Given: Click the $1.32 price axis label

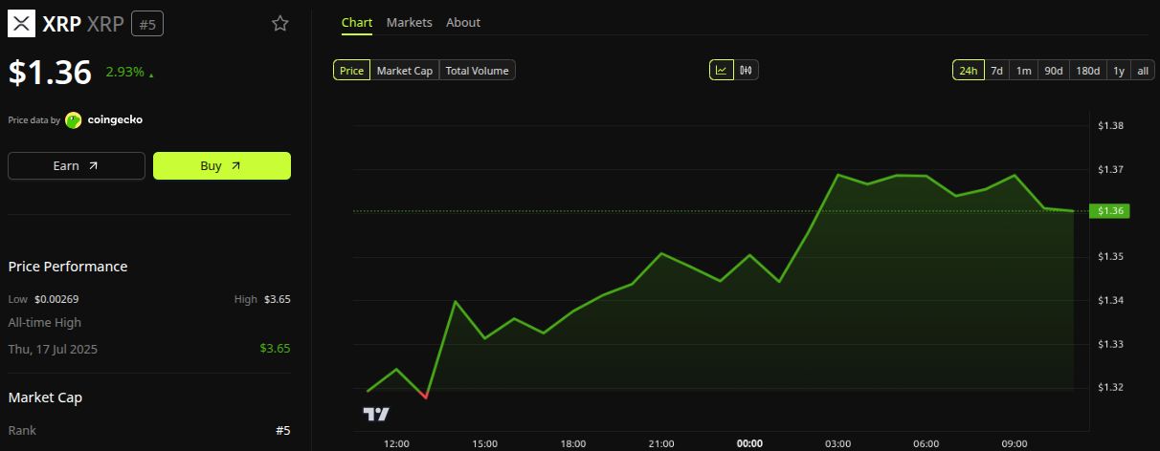Looking at the screenshot, I should coord(1110,387).
